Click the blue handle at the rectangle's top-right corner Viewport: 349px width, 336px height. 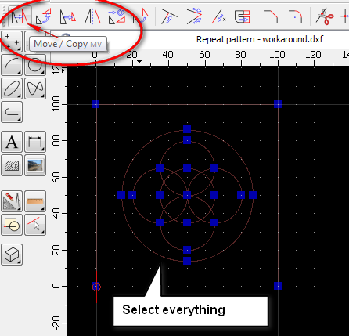tap(278, 104)
